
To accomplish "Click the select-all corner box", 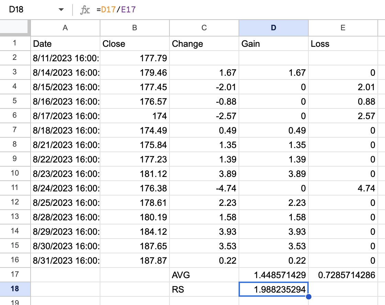I will tap(15, 27).
